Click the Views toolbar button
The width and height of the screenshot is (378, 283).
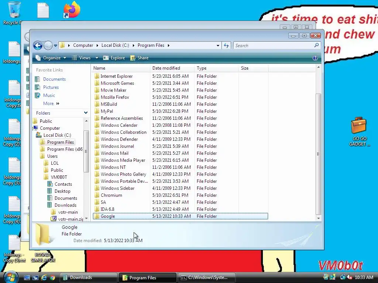tap(82, 58)
